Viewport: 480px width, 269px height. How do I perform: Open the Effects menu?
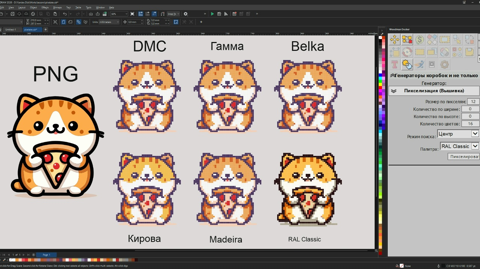45,7
